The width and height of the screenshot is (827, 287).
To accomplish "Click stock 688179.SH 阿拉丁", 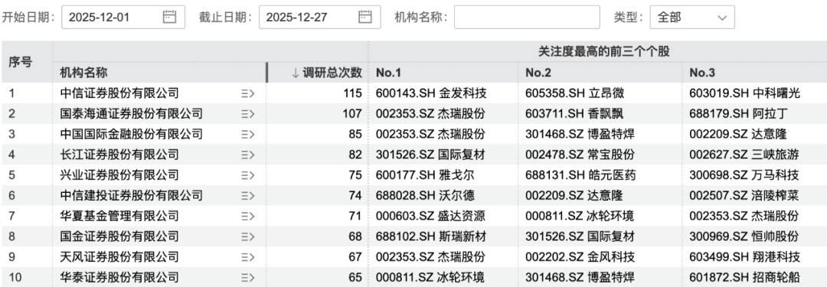I will coord(739,114).
